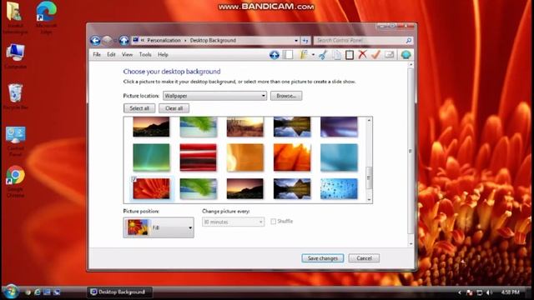Screen dimensions: 534x300
Task: Click the Cut scissors toolbar icon
Action: coord(323,54)
